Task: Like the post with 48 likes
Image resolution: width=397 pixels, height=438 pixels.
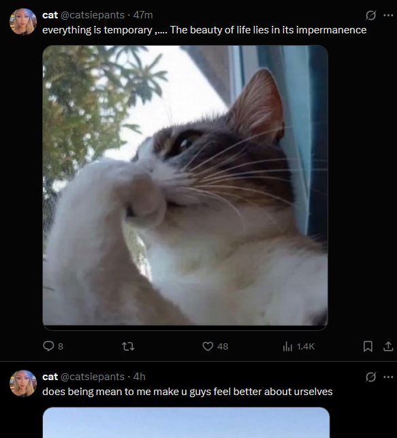Action: 215,346
